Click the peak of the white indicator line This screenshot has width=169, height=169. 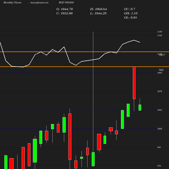tap(134, 40)
